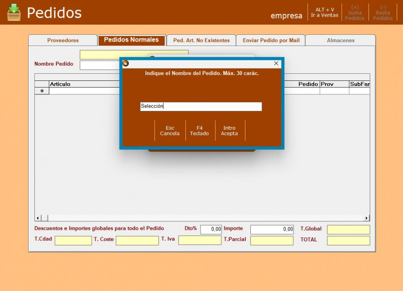Screen dimensions: 403x291
Task: Go to Enviar Pedido por Mail tab
Action: [x=271, y=40]
